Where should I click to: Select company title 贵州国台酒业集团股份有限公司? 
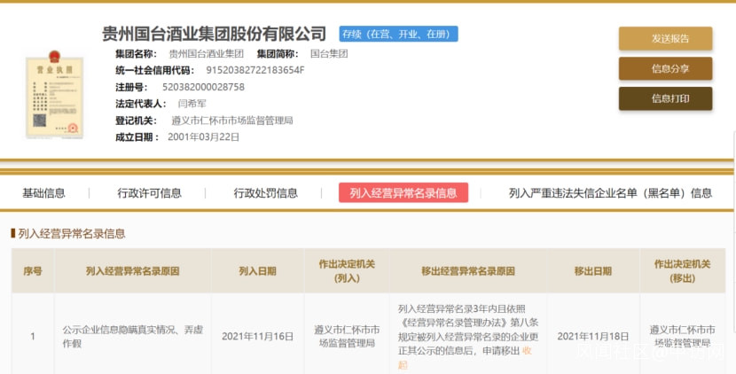point(214,34)
